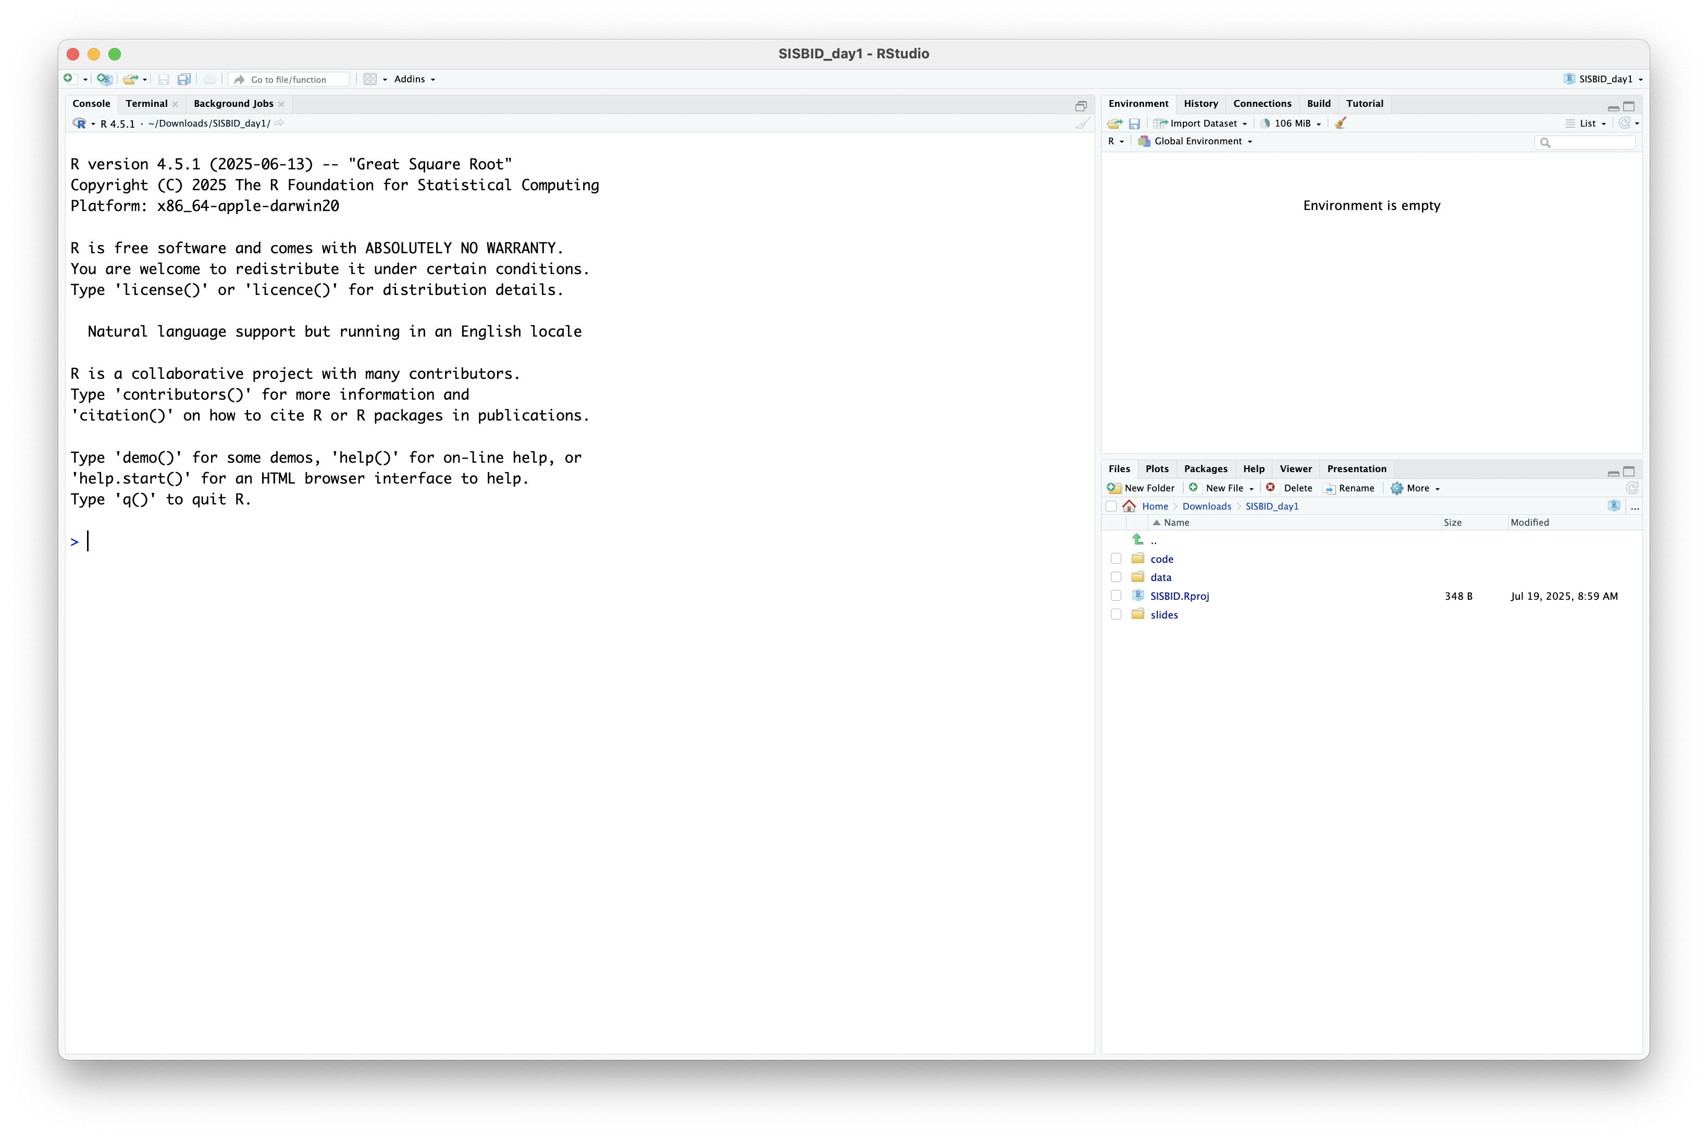This screenshot has width=1708, height=1137.
Task: Switch to the Background Jobs tab
Action: pos(233,104)
